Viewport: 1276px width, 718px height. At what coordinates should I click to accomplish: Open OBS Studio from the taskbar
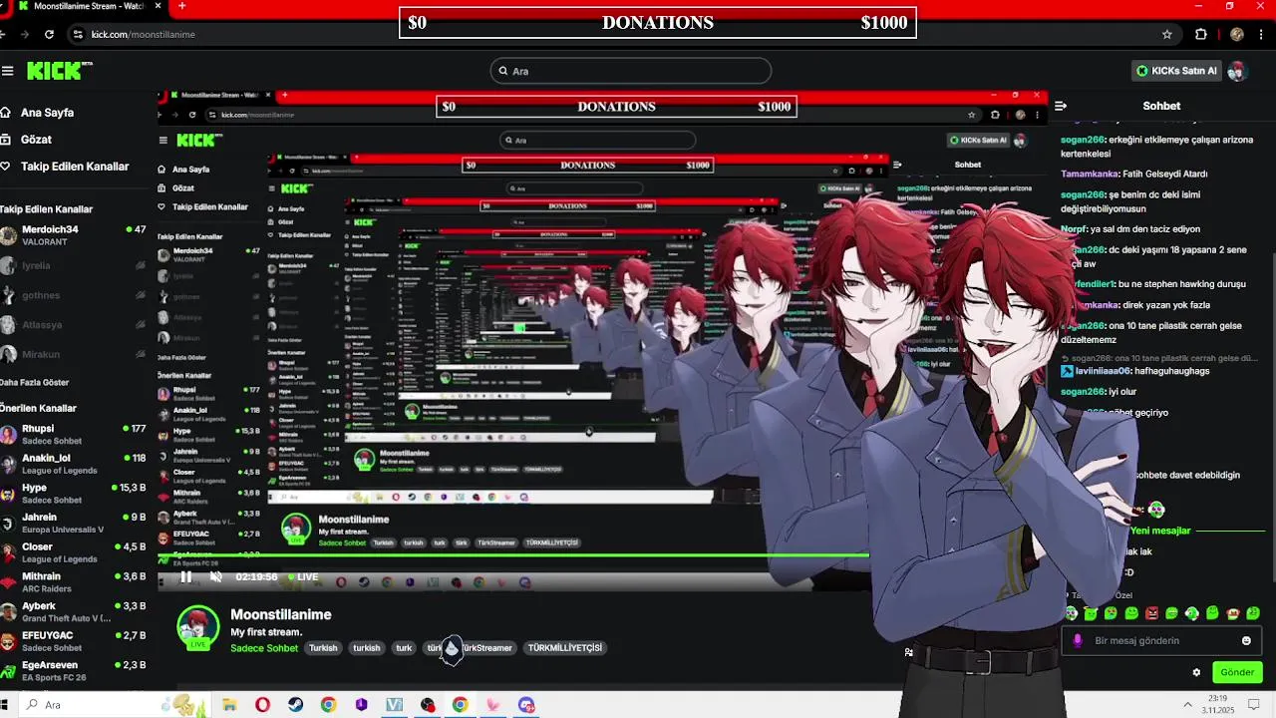click(428, 705)
